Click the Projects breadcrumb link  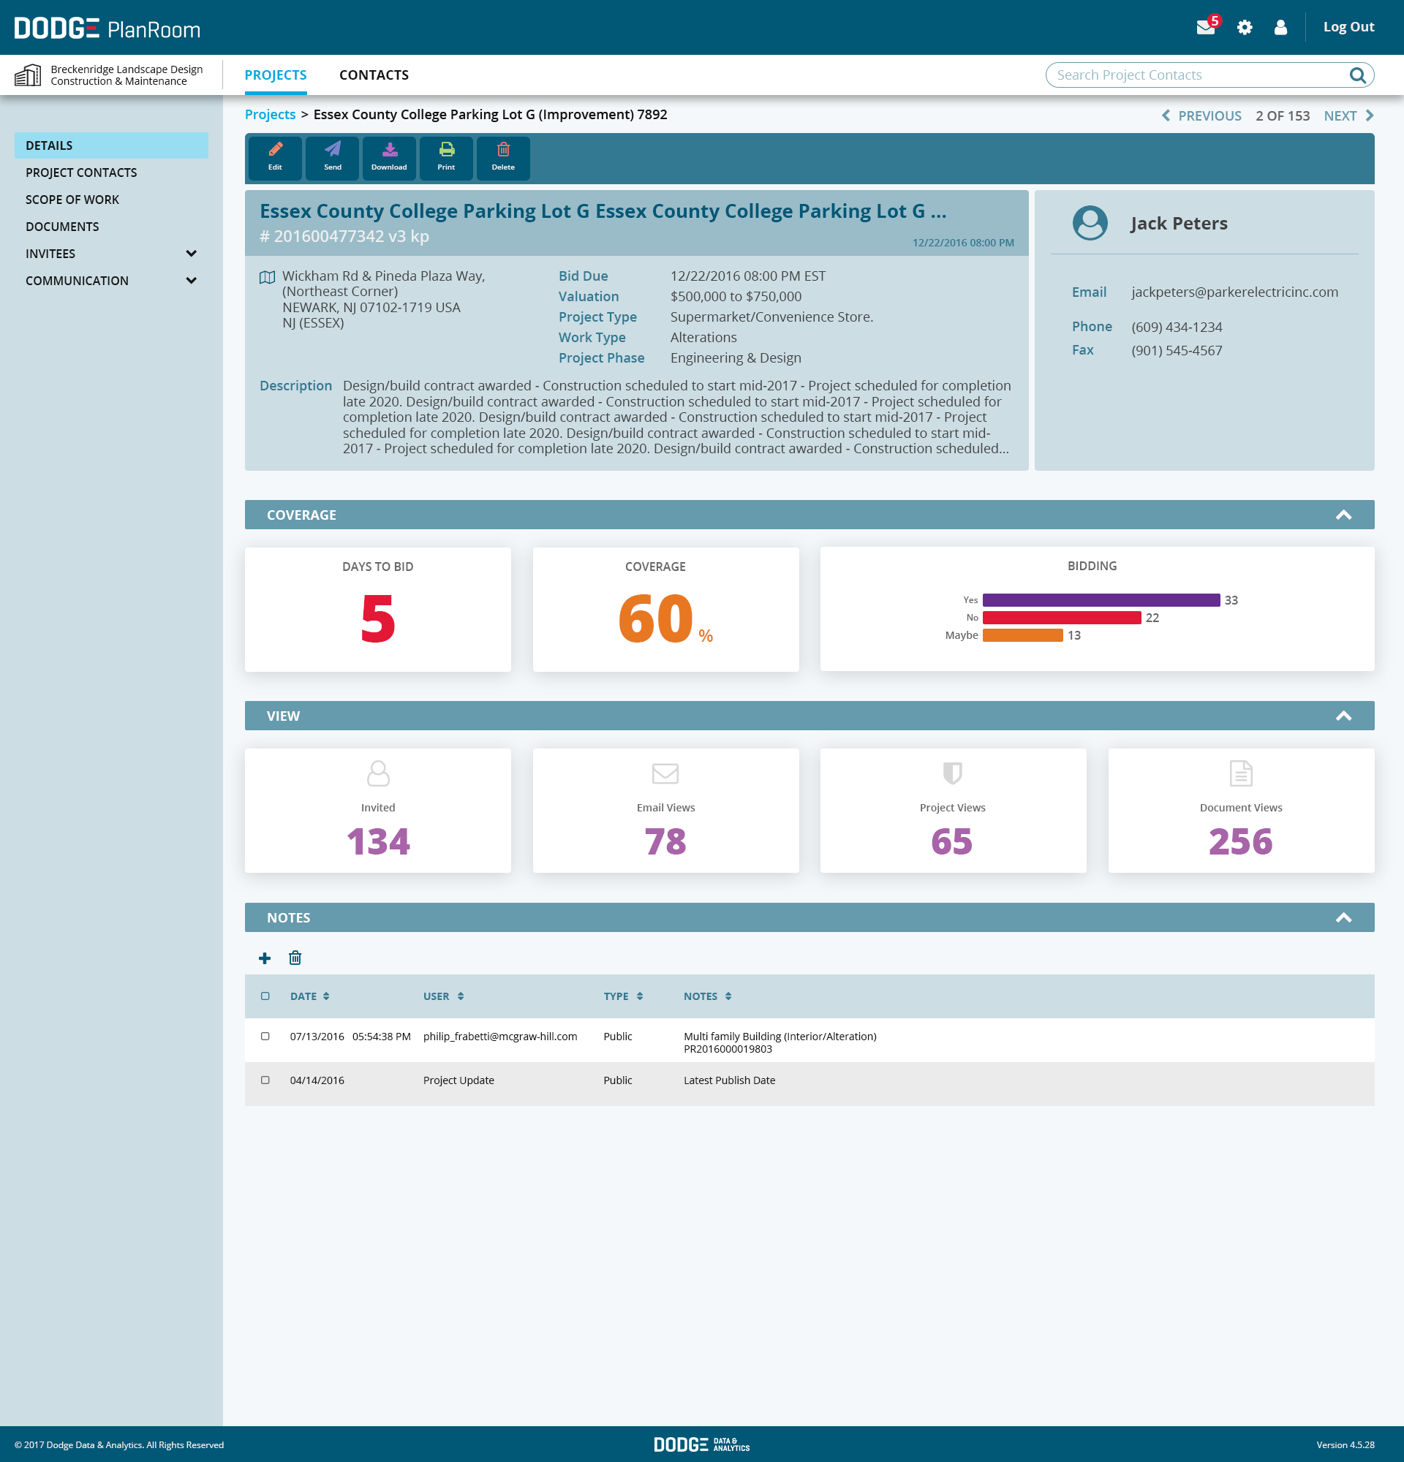click(x=270, y=115)
